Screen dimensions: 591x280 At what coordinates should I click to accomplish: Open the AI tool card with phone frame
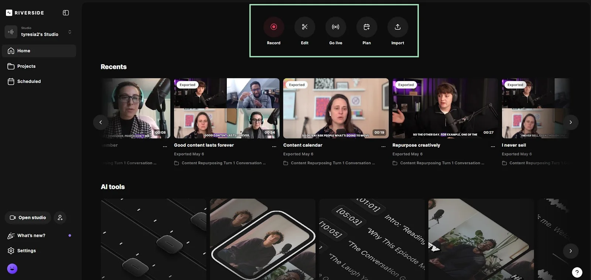pos(263,239)
